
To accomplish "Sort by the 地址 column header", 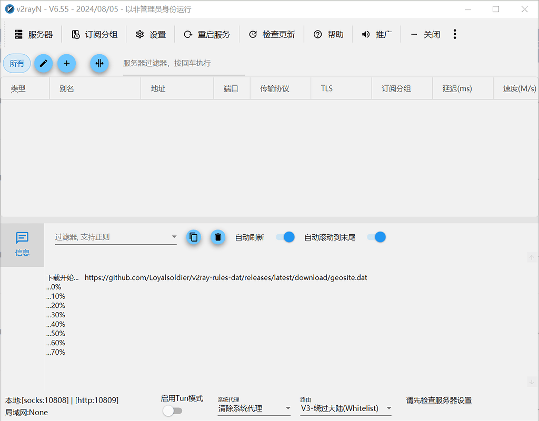I will [177, 88].
